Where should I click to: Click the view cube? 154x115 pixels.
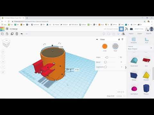6,42
